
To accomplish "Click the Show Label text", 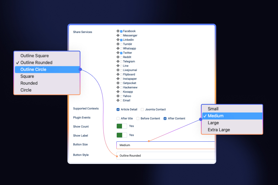I will (x=80, y=136).
